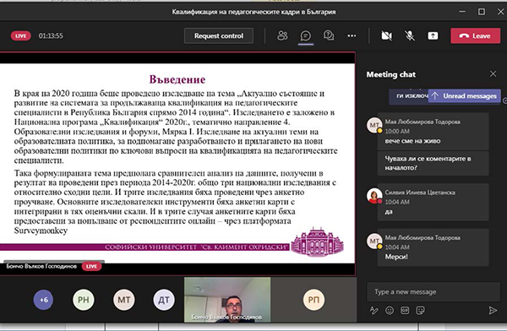Image resolution: width=507 pixels, height=331 pixels.
Task: Open the Q&A icon in toolbar
Action: click(329, 35)
